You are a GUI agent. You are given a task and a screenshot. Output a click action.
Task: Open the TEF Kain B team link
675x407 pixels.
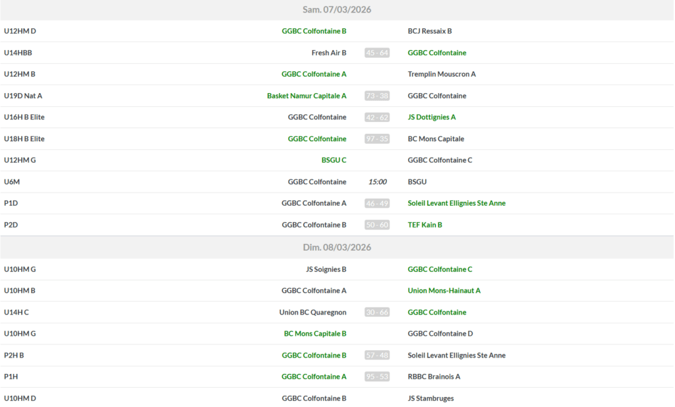click(x=425, y=225)
